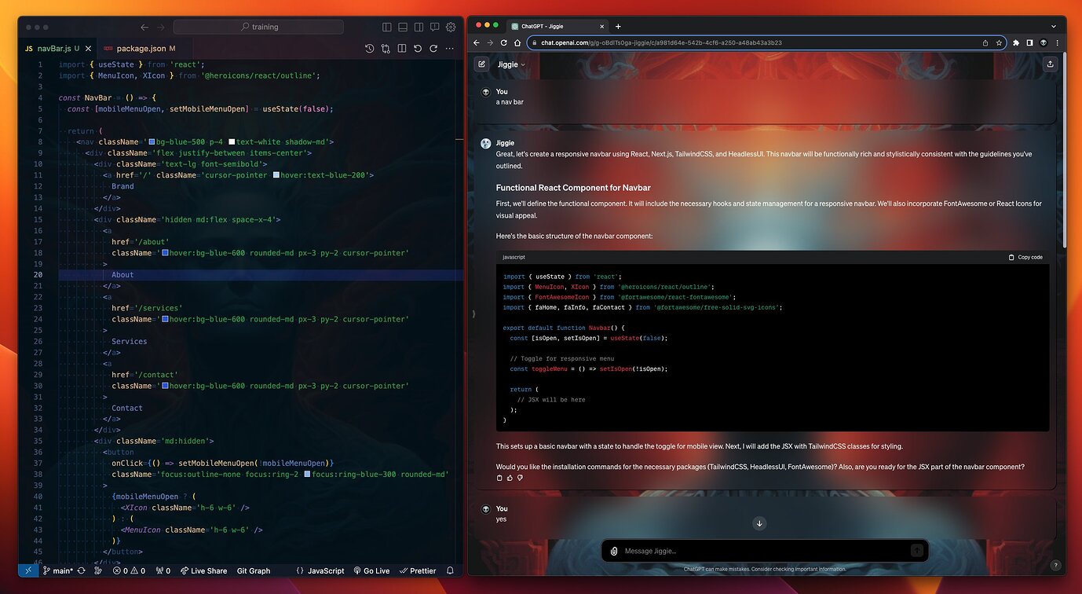Click Go Live in the status bar
The height and width of the screenshot is (594, 1082).
pyautogui.click(x=371, y=570)
